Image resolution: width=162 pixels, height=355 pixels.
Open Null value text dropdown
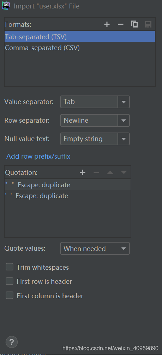click(x=95, y=139)
